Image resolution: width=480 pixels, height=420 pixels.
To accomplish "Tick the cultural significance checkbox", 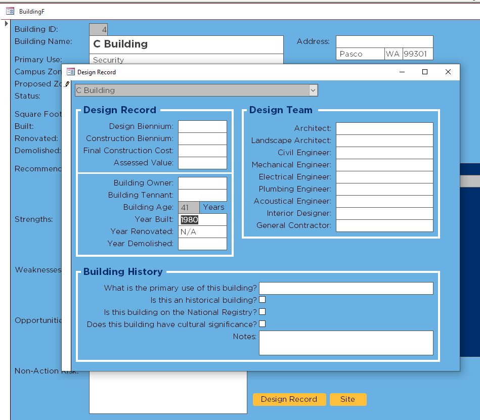I will pos(262,324).
